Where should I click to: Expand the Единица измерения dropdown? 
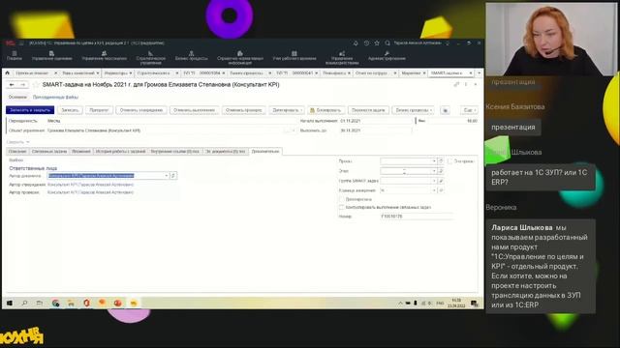point(434,190)
